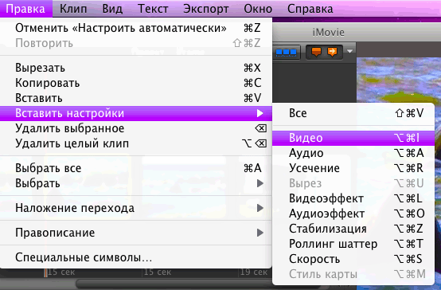The height and width of the screenshot is (290, 441).
Task: Paste Стабилизация settings
Action: (353, 229)
